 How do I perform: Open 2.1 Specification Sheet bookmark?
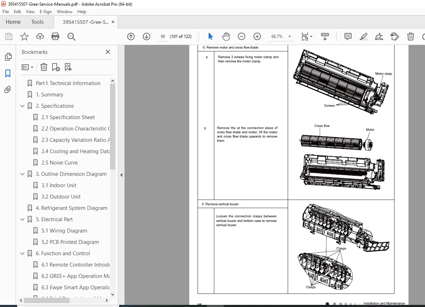[68, 117]
